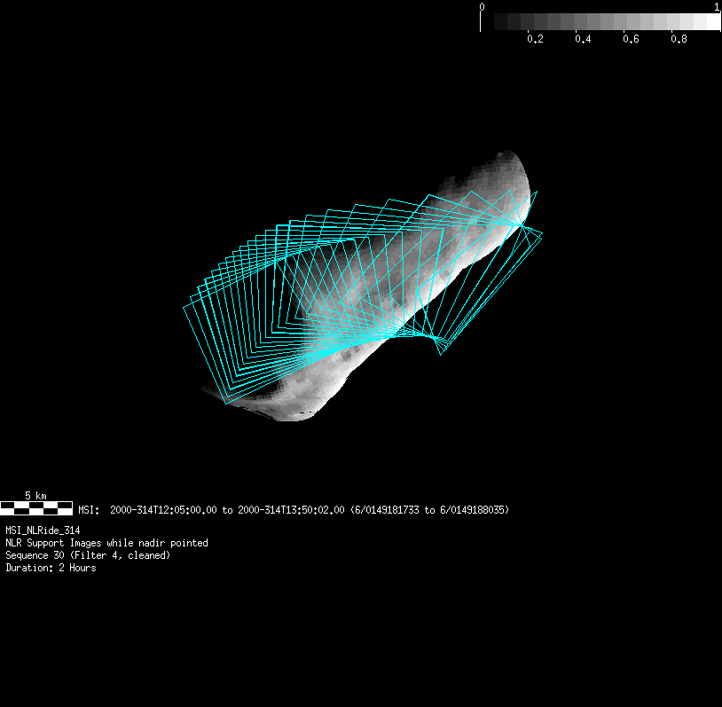Click the clock range 6/0149181733 to 6/0149188035
Viewport: 722px width, 707px height.
coord(429,510)
